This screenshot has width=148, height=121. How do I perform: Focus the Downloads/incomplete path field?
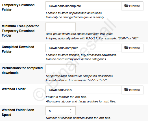tap(83, 6)
